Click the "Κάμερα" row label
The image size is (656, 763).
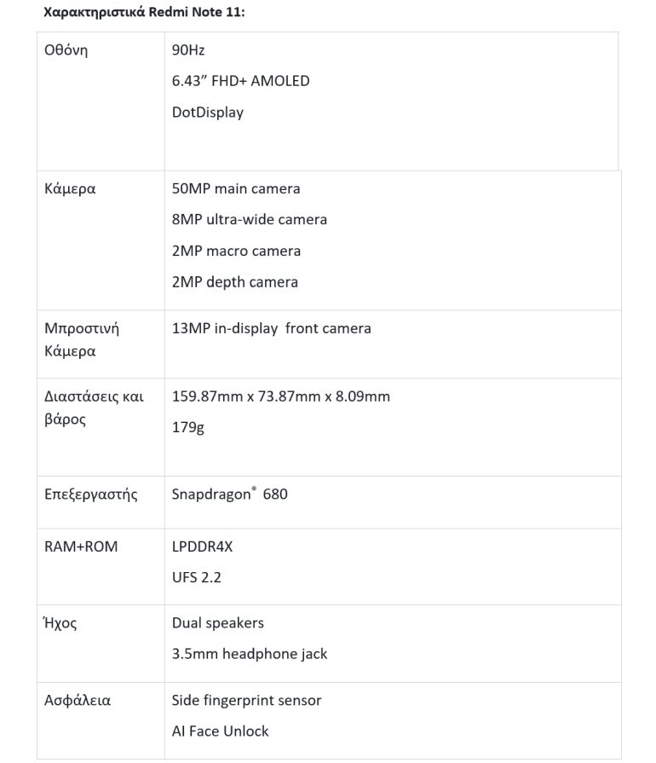(70, 188)
